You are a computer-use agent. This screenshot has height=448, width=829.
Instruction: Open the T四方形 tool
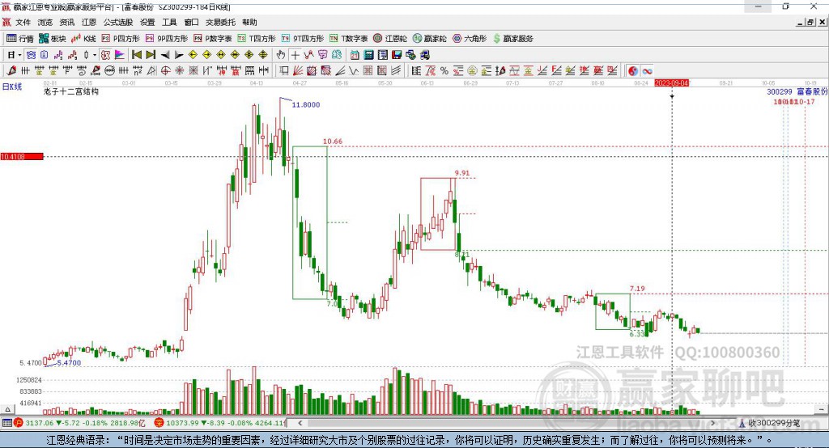pos(257,39)
